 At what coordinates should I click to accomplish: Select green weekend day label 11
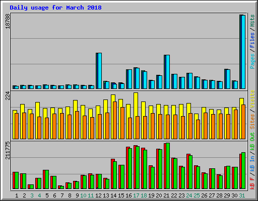[91, 195]
